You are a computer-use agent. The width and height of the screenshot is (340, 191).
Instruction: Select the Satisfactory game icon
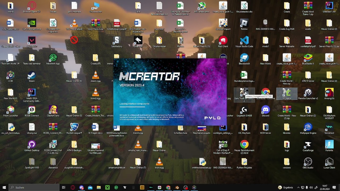click(117, 42)
